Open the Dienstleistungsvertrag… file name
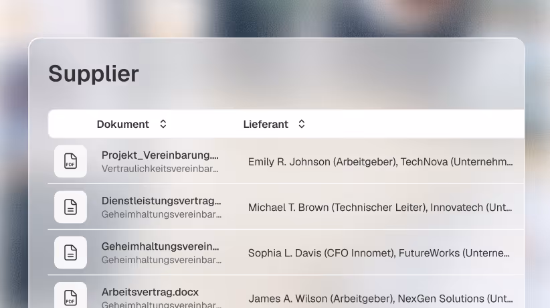 tap(161, 201)
